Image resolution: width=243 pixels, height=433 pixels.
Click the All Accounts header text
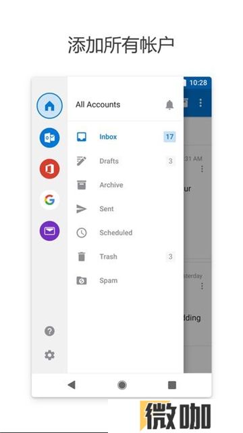(98, 105)
